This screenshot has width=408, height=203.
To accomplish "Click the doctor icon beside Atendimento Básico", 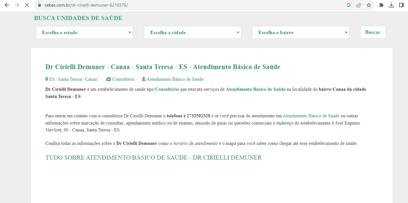I will [x=144, y=79].
